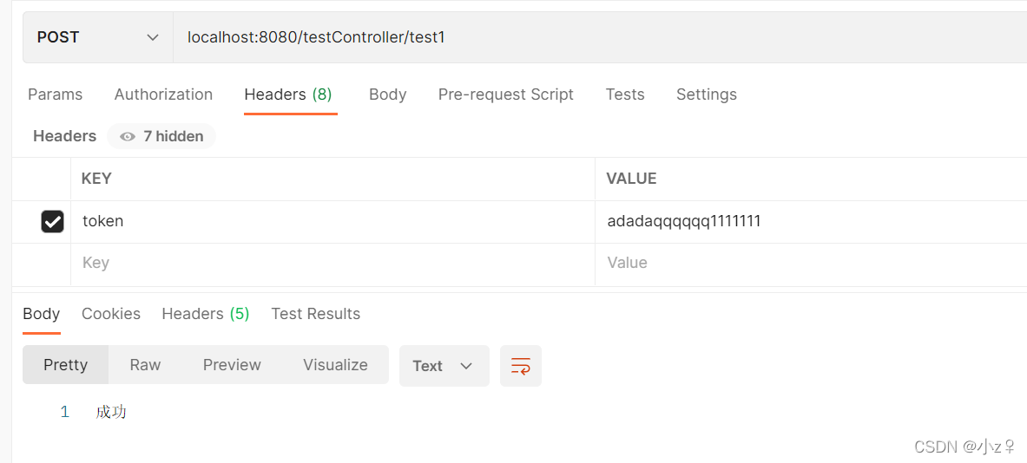Screen dimensions: 1027x463
Task: Click the chevron next to POST
Action: click(153, 37)
